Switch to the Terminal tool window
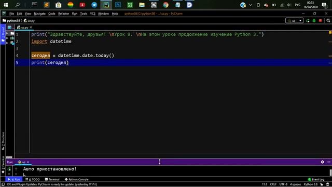This screenshot has width=332, height=187. [52, 179]
